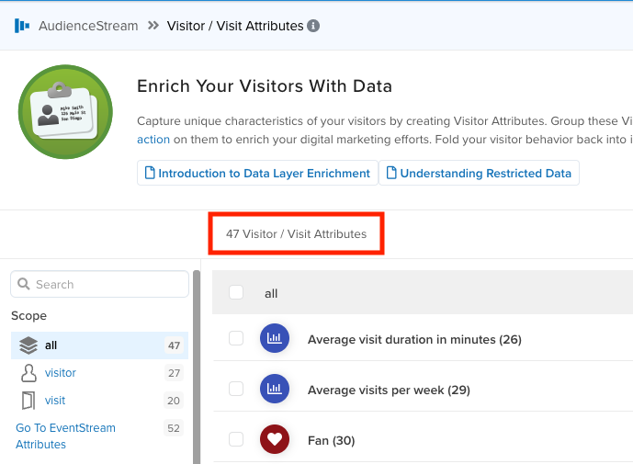
Task: Open Introduction to Data Layer Enrichment
Action: click(x=257, y=173)
